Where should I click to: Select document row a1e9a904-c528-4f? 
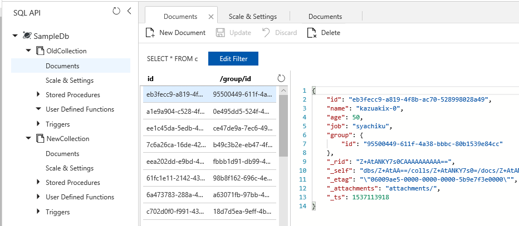pos(209,111)
